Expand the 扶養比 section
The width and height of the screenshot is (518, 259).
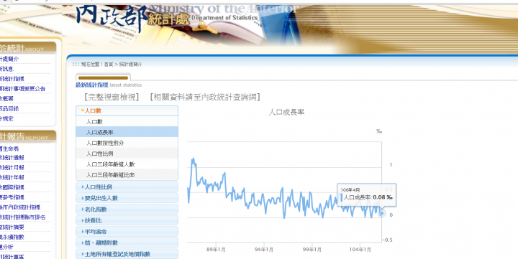pos(127,220)
